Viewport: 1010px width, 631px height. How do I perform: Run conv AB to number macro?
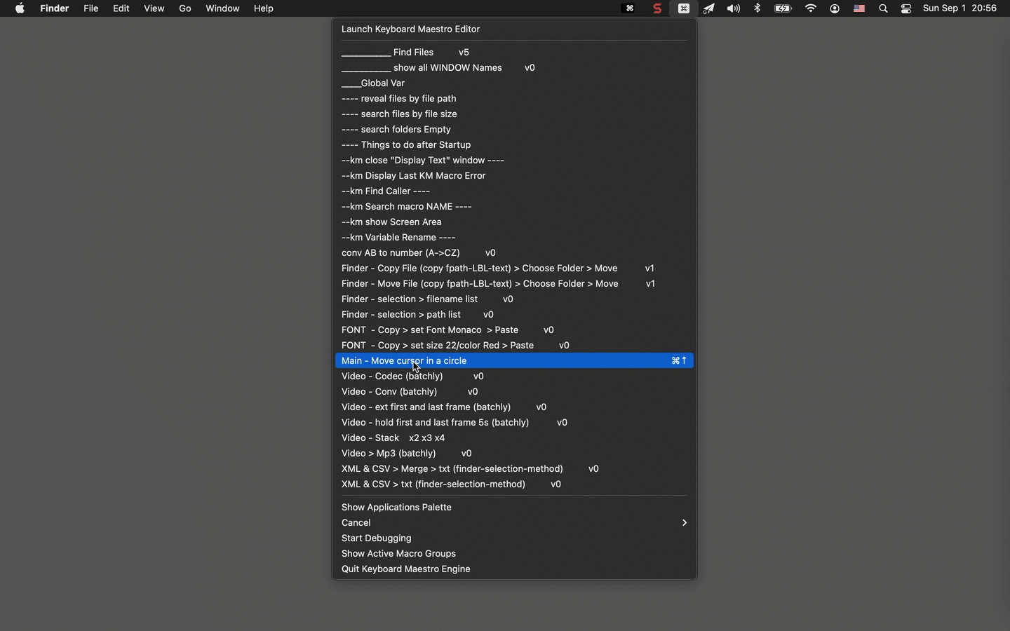tap(514, 253)
